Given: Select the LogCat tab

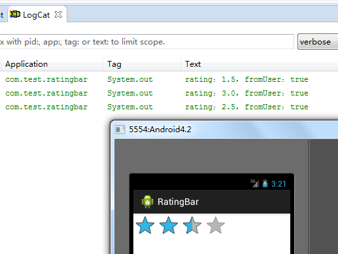Looking at the screenshot, I should [x=37, y=15].
